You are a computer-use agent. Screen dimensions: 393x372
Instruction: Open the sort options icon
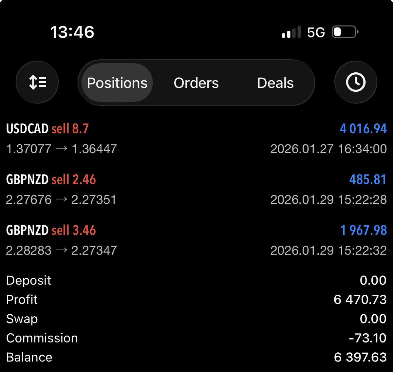[37, 82]
